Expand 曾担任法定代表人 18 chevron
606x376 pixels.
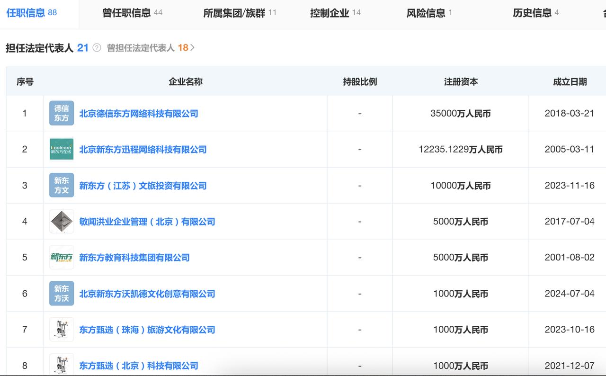pos(192,48)
